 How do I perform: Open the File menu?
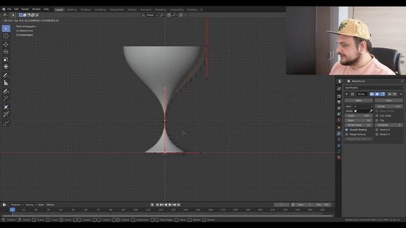tap(10, 9)
